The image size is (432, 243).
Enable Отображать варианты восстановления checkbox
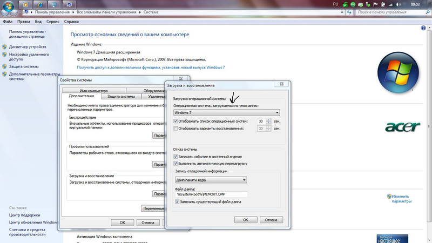point(175,129)
